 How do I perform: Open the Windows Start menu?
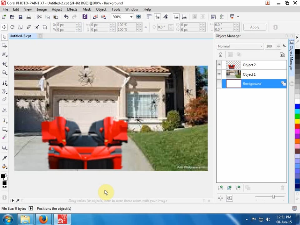[7, 219]
